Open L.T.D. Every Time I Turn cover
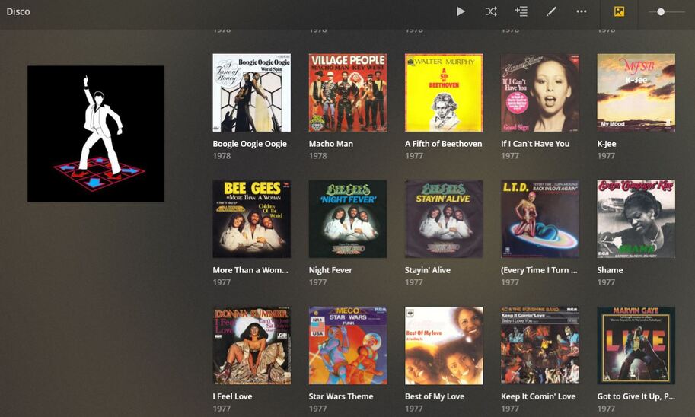695x417 pixels. tap(540, 219)
